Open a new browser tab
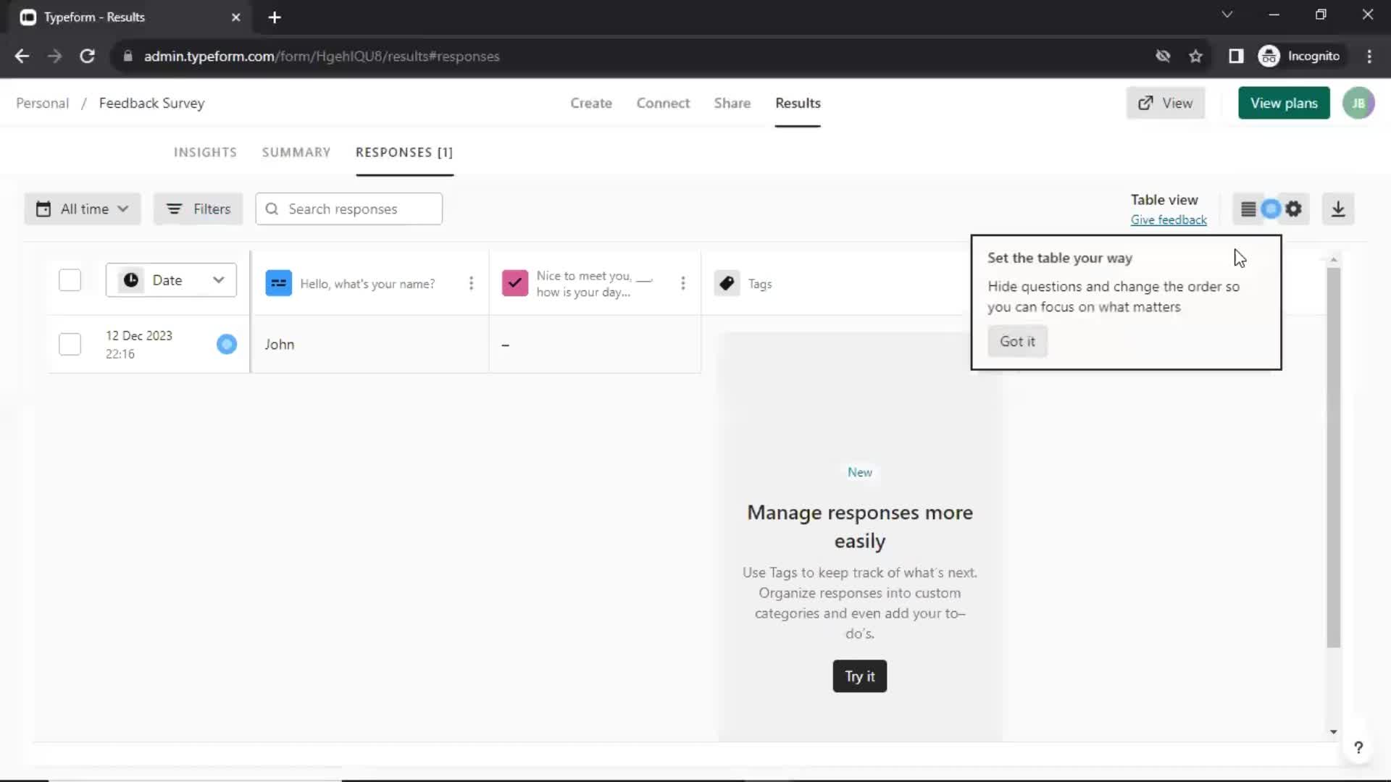Image resolution: width=1391 pixels, height=782 pixels. point(275,17)
